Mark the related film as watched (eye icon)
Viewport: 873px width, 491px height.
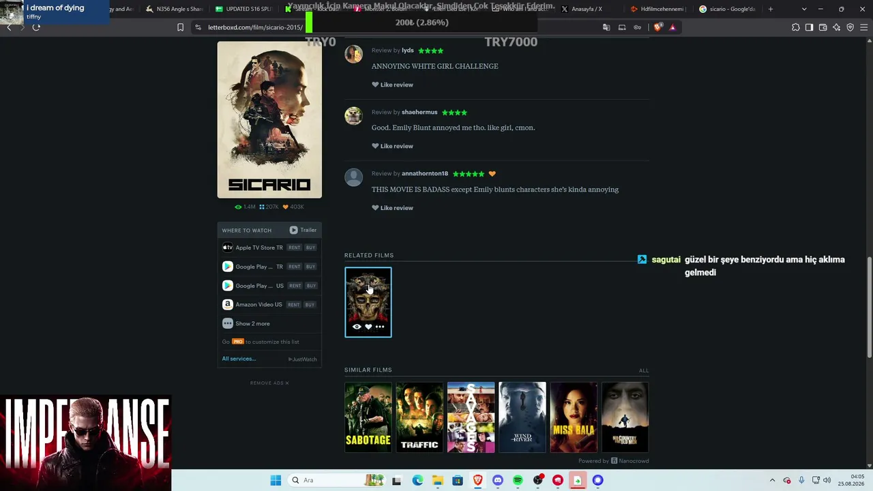(357, 327)
